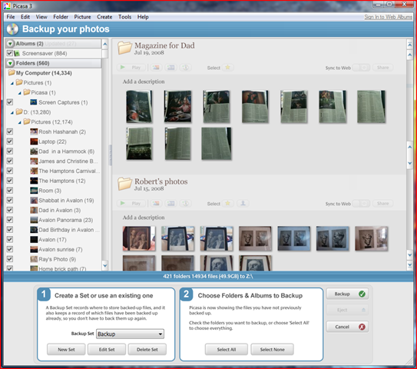Screen dimensions: 417x369
Task: Click the gift CD icon for Magazine for Dad
Action: pyautogui.click(x=185, y=68)
